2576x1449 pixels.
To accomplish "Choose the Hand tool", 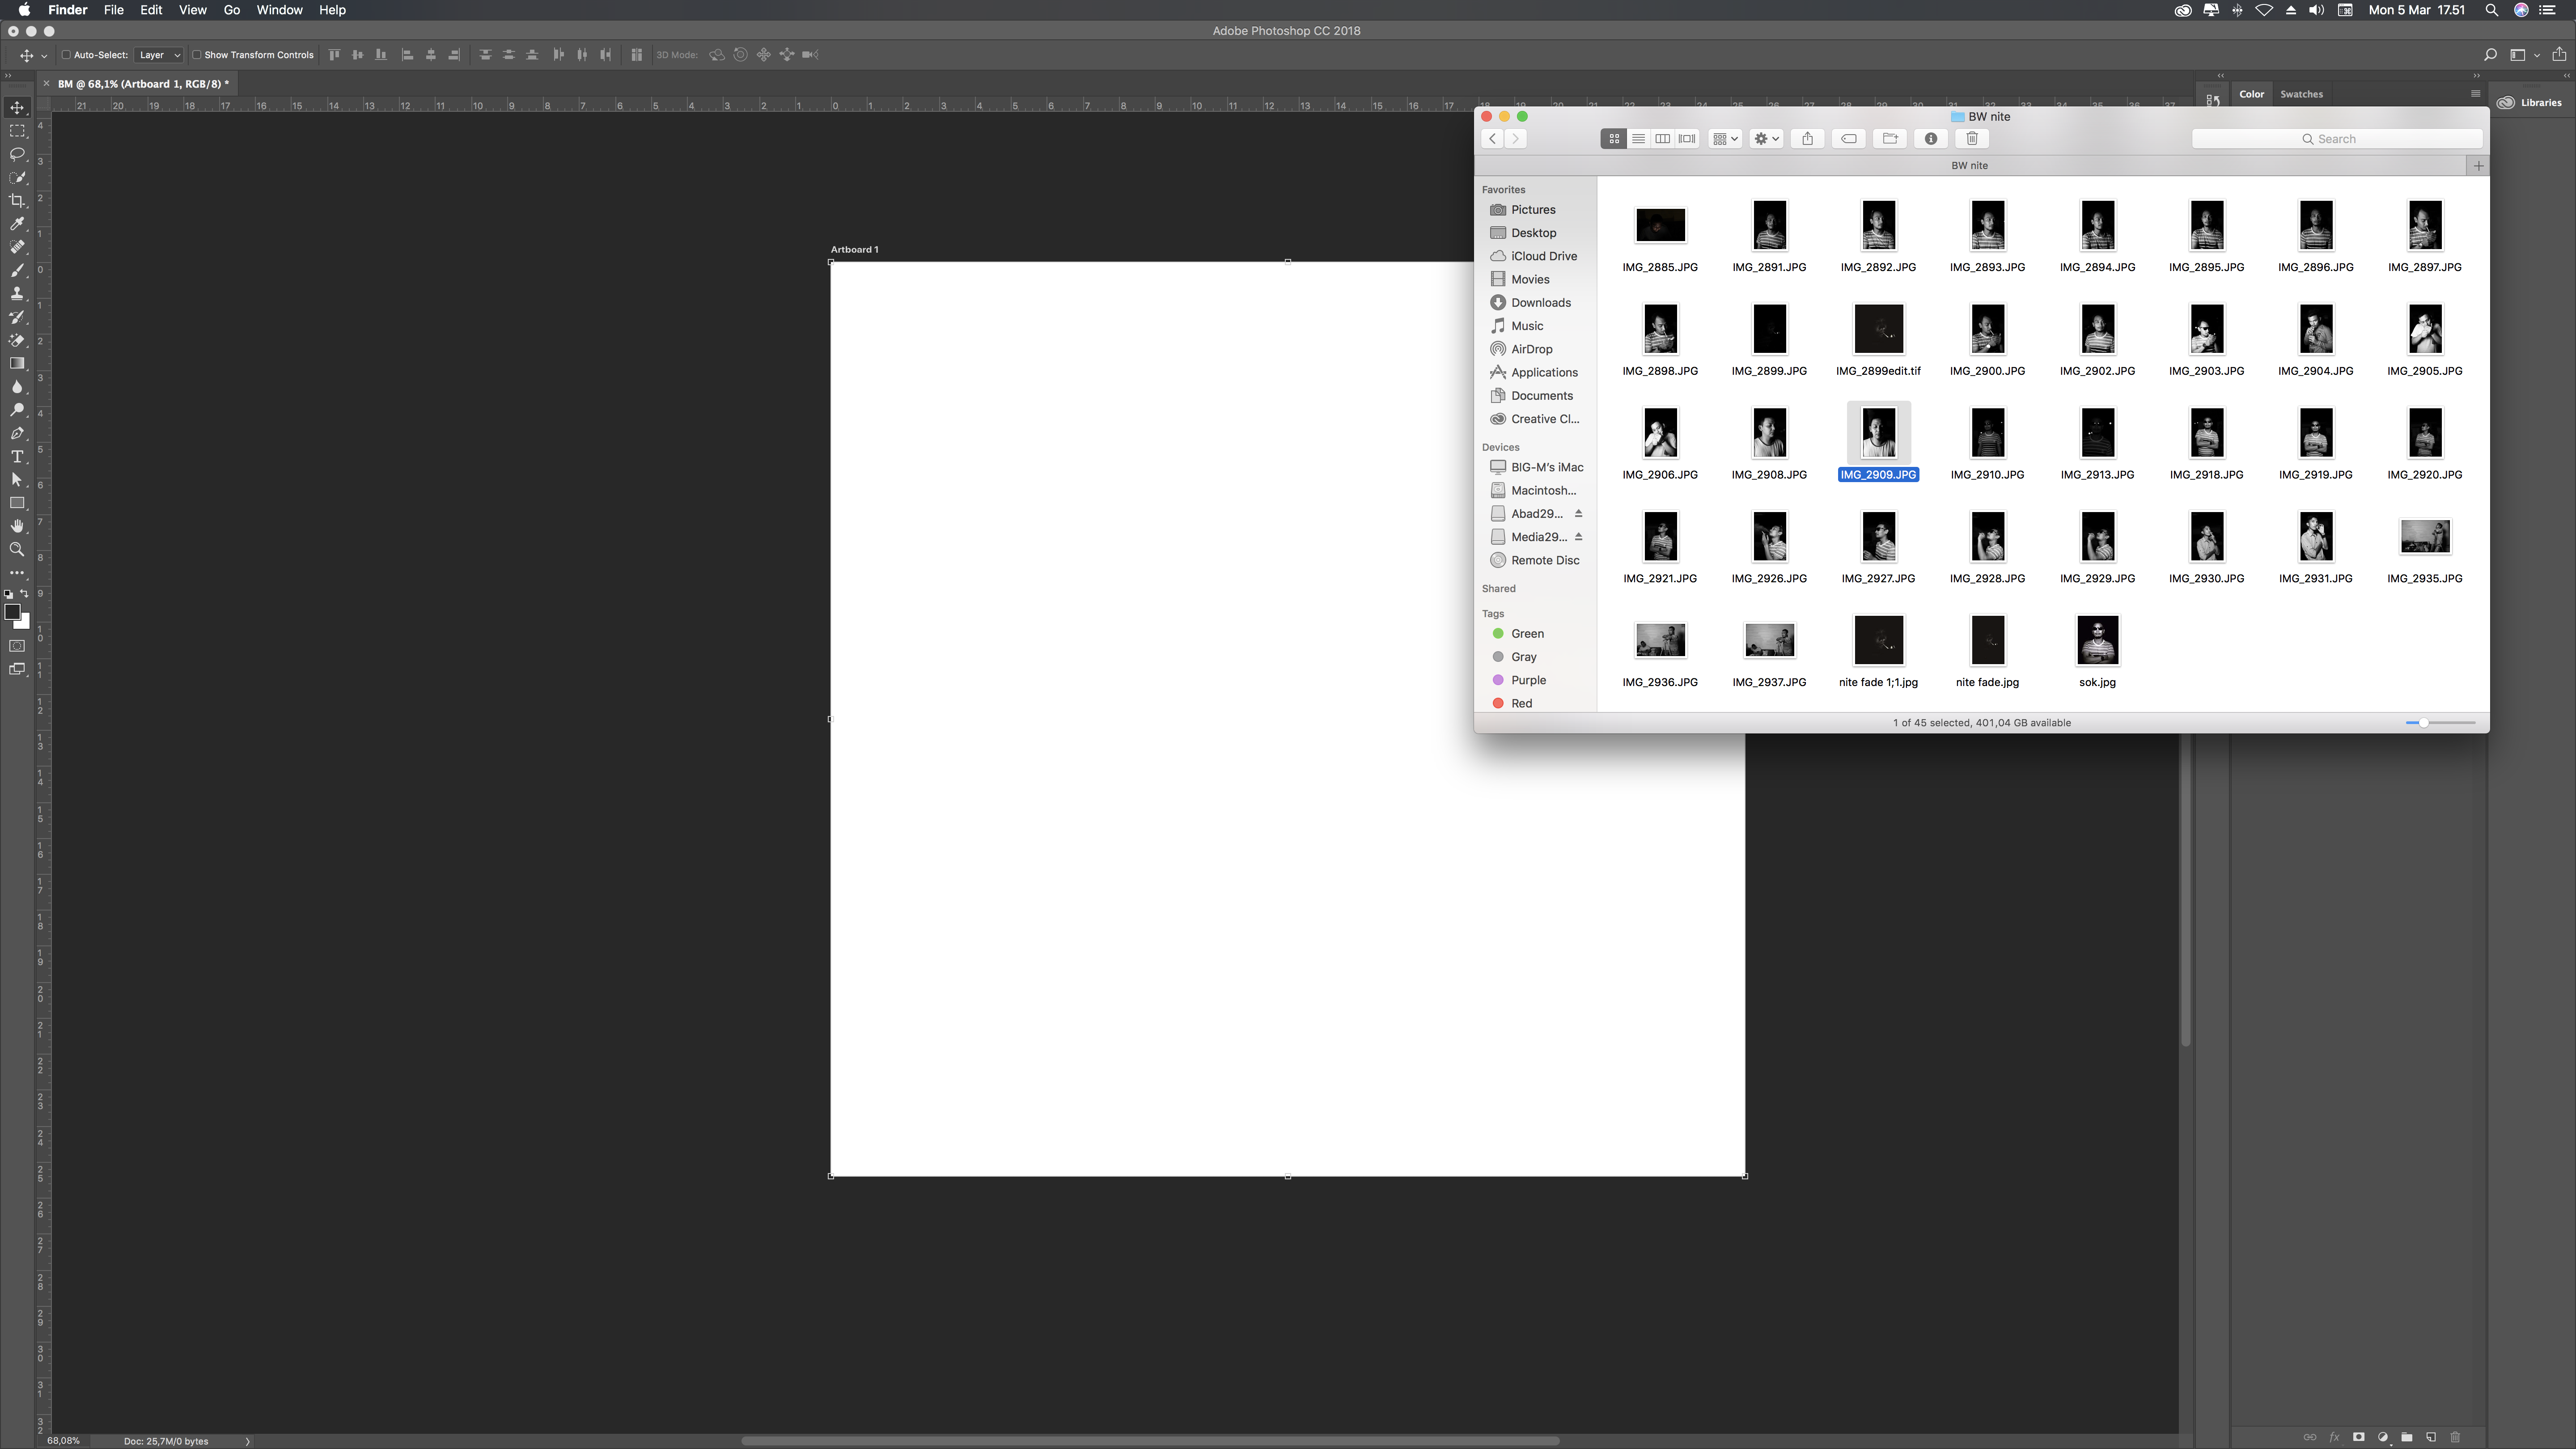I will click(x=17, y=526).
